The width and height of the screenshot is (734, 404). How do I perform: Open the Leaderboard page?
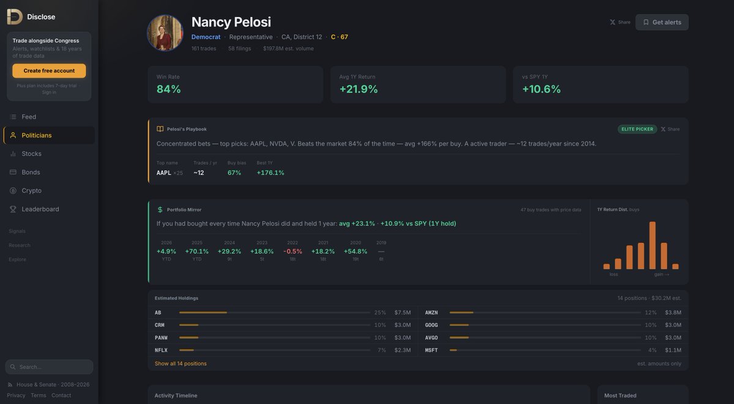[x=49, y=209]
